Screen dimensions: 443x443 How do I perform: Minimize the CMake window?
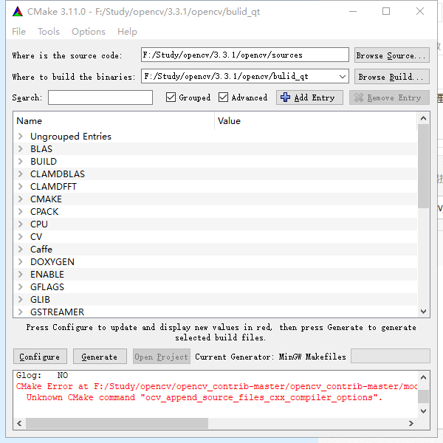coord(353,12)
